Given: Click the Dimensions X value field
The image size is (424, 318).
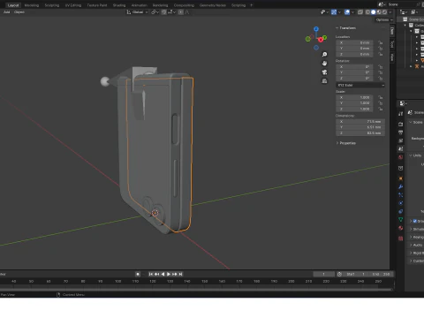Looking at the screenshot, I should point(360,122).
